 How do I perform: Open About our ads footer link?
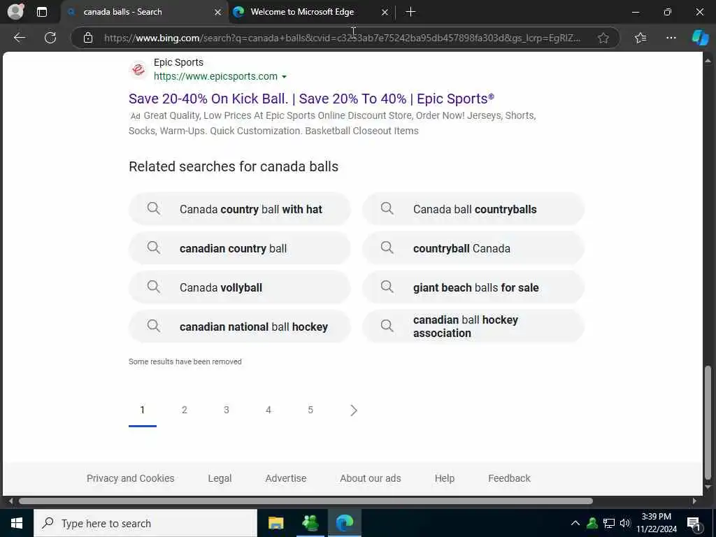click(371, 478)
